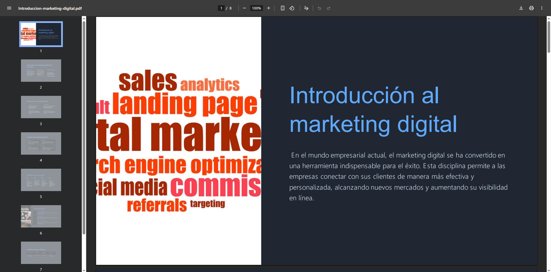Open page 3 thumbnail in sidebar
Viewport: 551px width, 272px height.
pos(41,107)
